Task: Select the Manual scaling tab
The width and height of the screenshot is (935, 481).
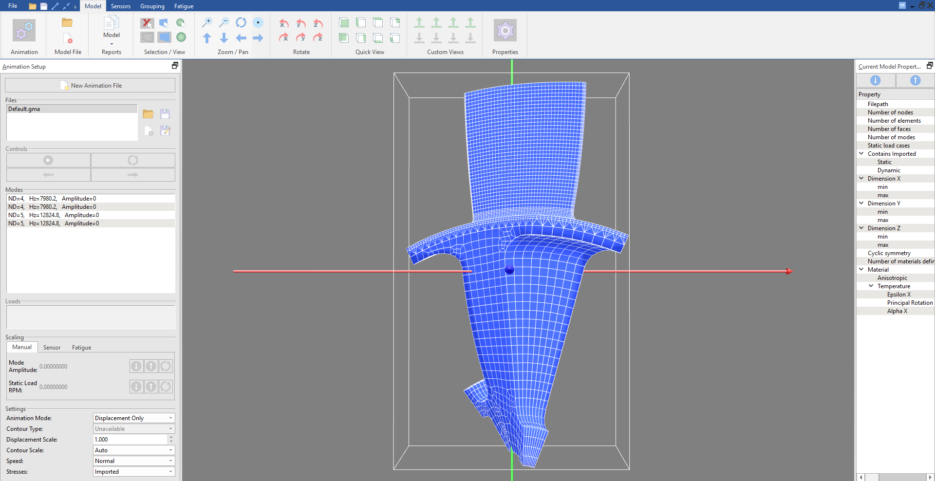Action: coord(22,347)
